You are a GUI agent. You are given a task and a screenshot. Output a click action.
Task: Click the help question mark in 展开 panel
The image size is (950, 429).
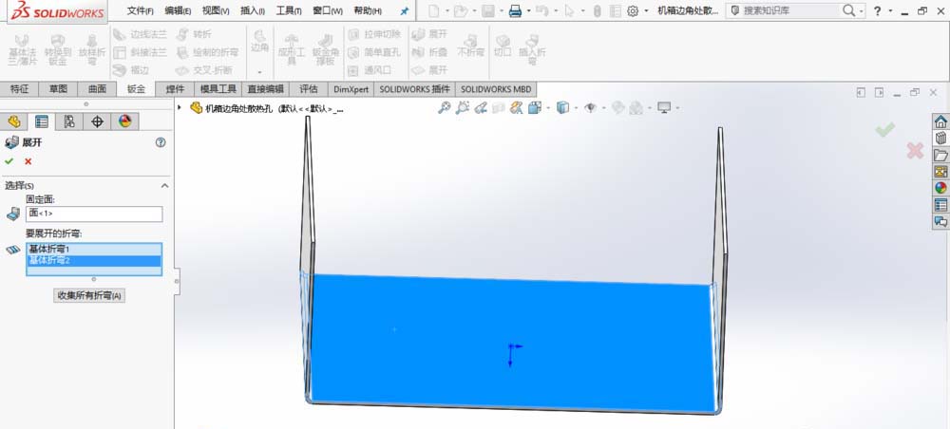[161, 142]
